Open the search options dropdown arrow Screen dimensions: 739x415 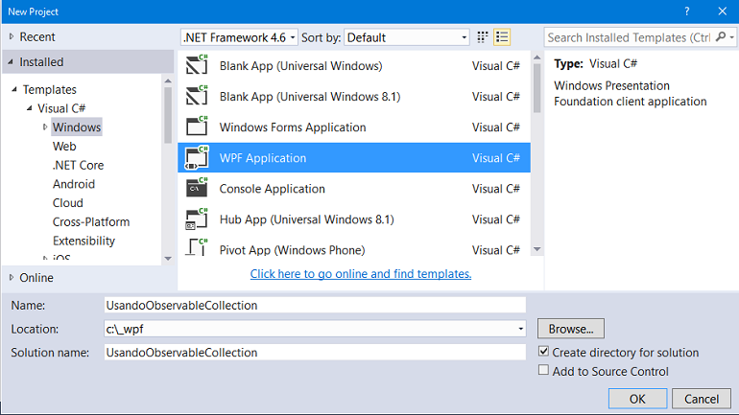point(731,37)
